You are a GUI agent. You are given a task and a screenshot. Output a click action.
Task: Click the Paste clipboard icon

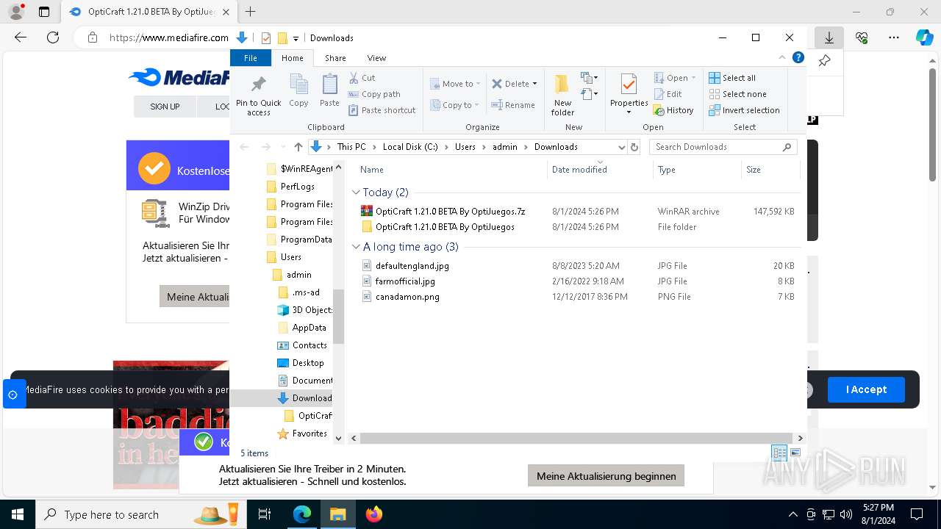[x=329, y=90]
